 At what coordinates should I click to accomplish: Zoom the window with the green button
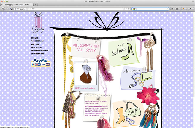pos(7,1)
